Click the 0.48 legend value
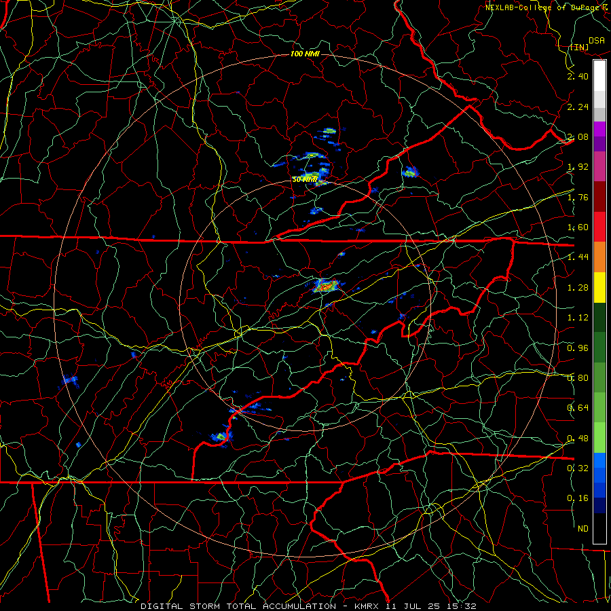Viewport: 611px width, 611px height. click(x=578, y=439)
